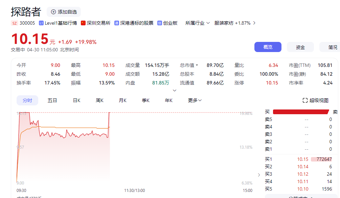Viewport: 340px width, 198px height.
Task: Click the 市净率 value 4.24
Action: coord(327,83)
